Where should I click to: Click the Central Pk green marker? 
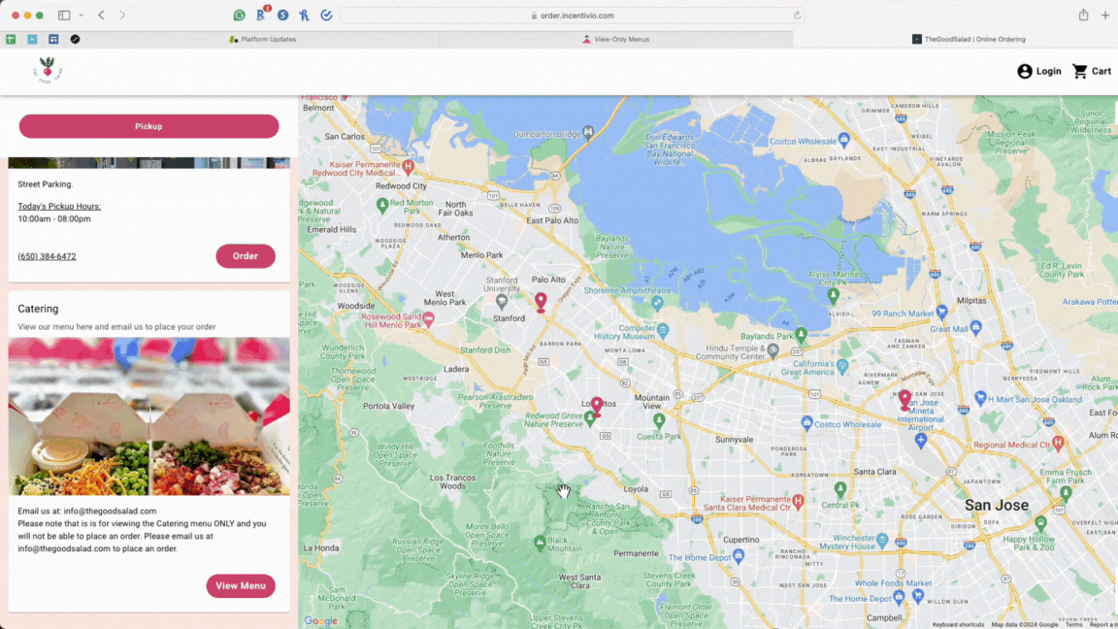(840, 489)
